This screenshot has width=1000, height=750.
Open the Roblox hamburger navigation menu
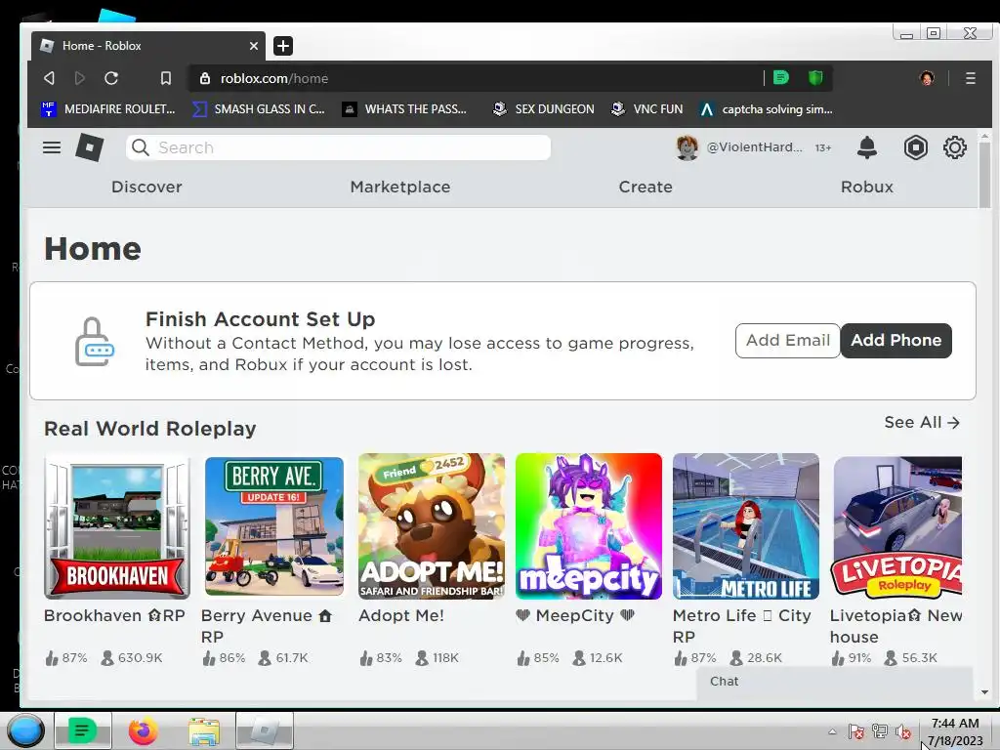[52, 147]
